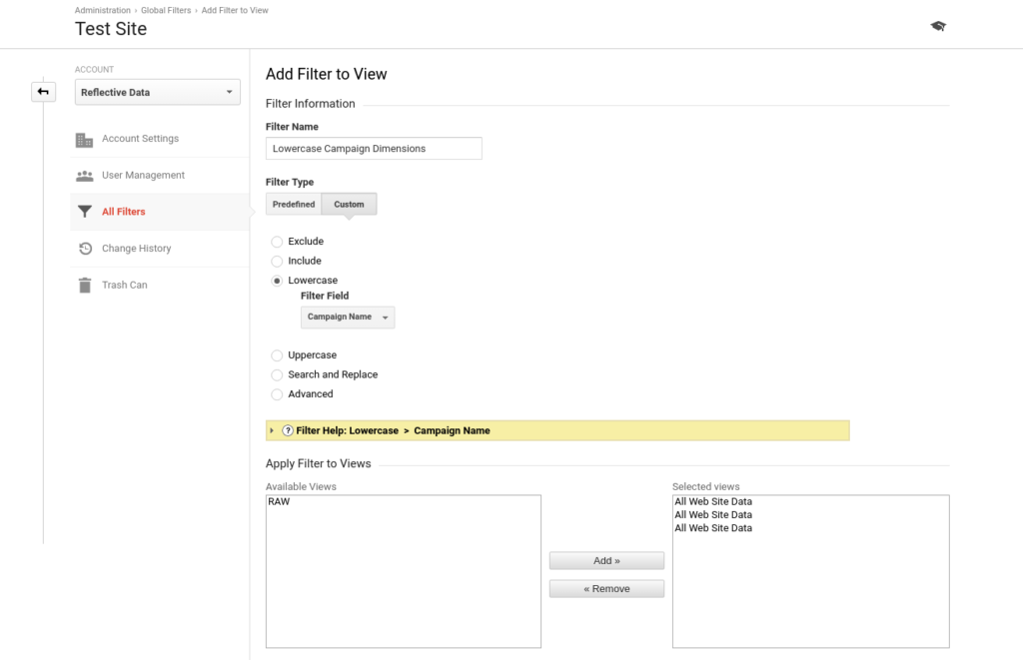1023x660 pixels.
Task: Click the All Filters funnel icon
Action: click(x=85, y=212)
